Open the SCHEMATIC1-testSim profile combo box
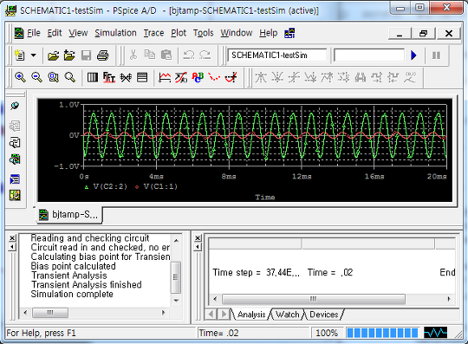The width and height of the screenshot is (468, 344). click(277, 55)
